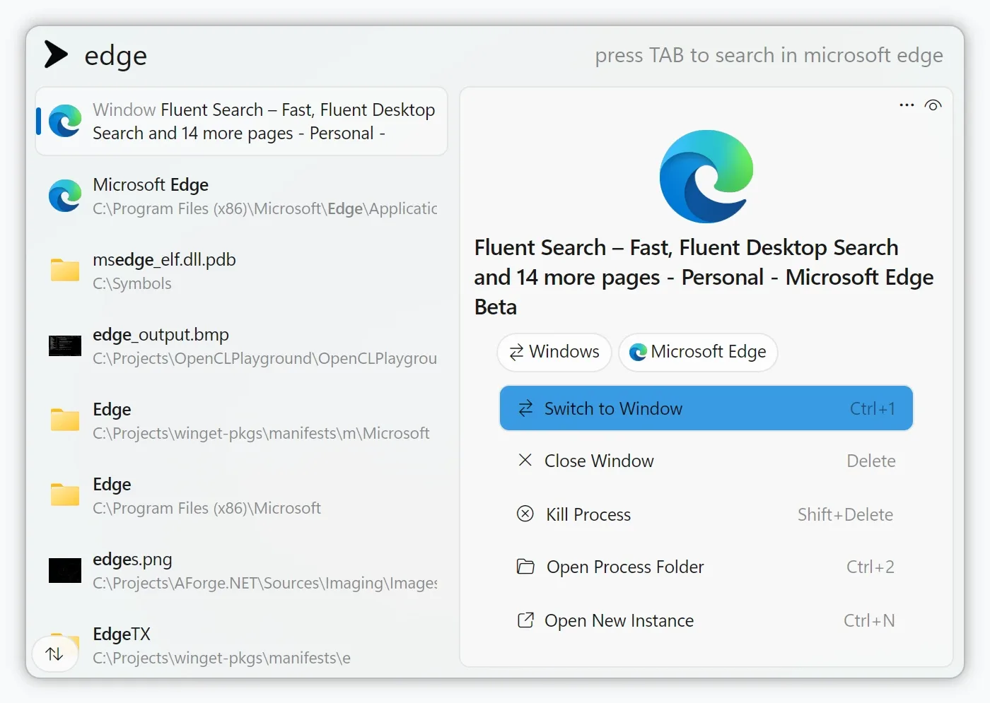The image size is (990, 703).
Task: Click the 'C:\Program Files (x86)\Microsoft' folder path
Action: [x=206, y=508]
